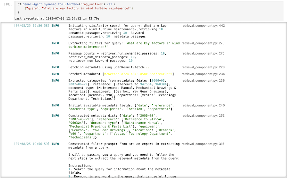Click the retrieval_component.py:275 source reference

(203, 43)
